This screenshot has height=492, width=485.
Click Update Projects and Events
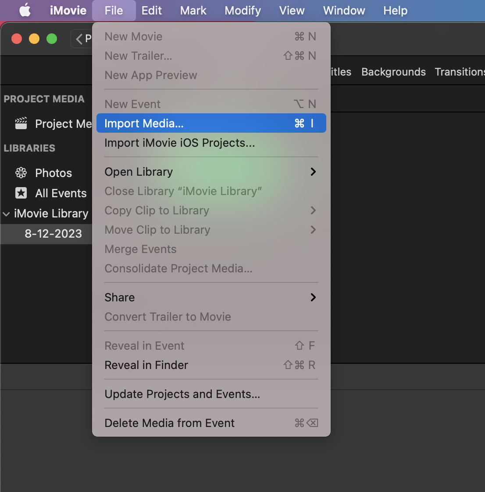(x=182, y=394)
